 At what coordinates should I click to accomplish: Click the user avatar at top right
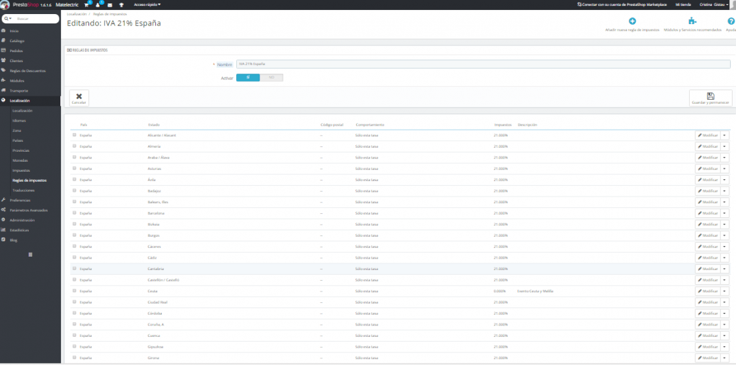pos(733,5)
